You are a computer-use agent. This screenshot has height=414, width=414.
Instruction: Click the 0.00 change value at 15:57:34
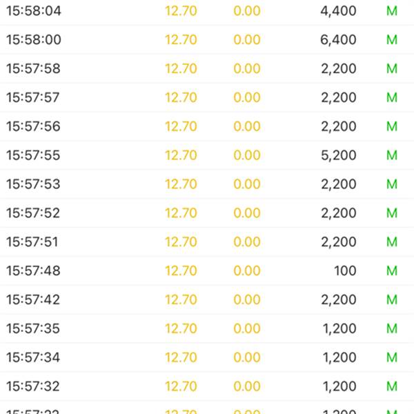[x=247, y=357]
